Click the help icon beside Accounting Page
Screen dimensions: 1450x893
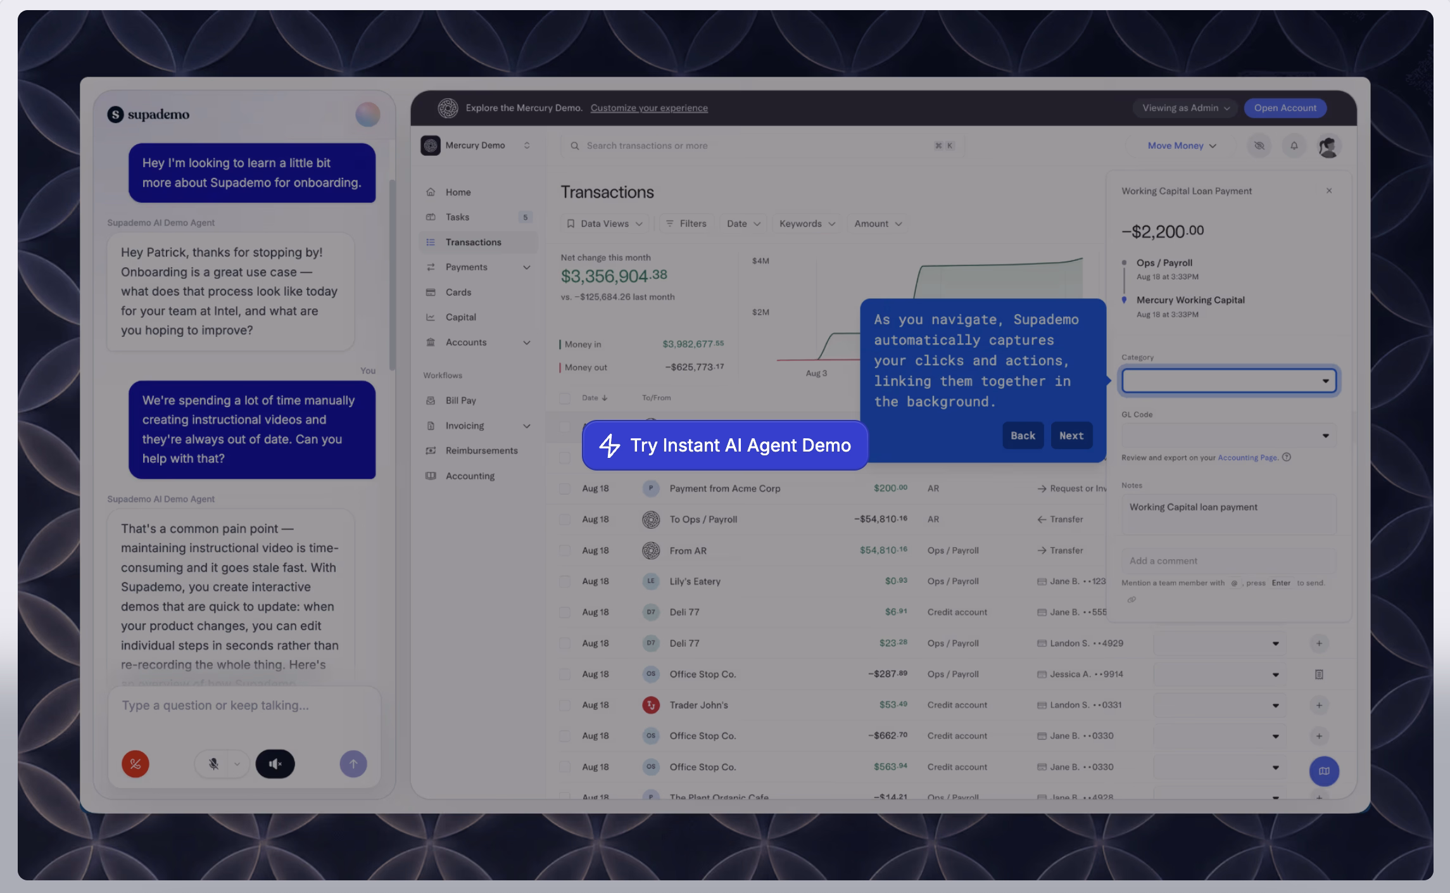click(1287, 457)
